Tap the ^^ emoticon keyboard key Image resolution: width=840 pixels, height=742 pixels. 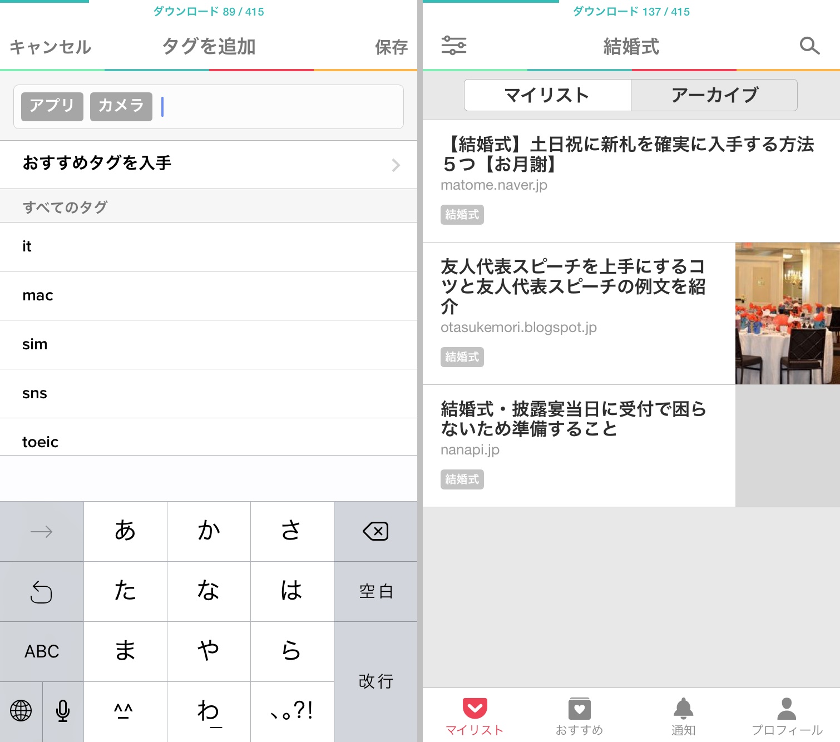tap(125, 711)
